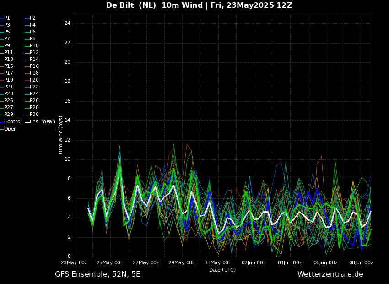Choose the P15 legend label
Viewport: 389px width, 284px height.
point(8,66)
